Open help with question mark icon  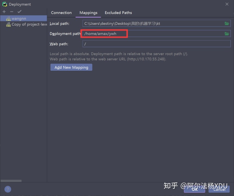coord(8,189)
